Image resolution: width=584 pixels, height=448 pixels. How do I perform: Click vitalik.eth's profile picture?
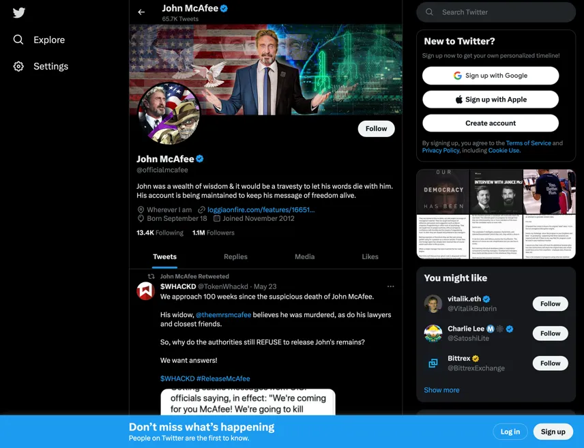[x=433, y=303]
